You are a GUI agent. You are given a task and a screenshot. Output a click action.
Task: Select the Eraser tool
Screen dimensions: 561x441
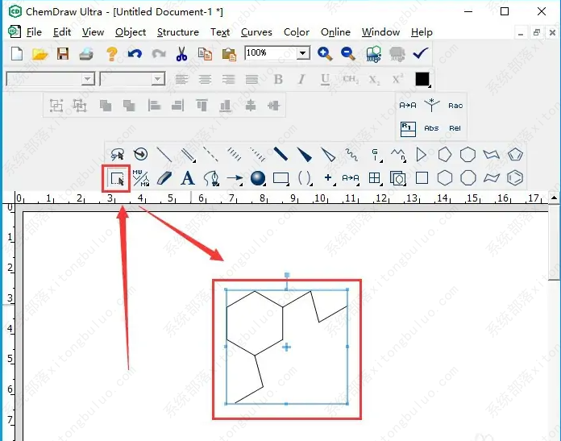pos(164,178)
